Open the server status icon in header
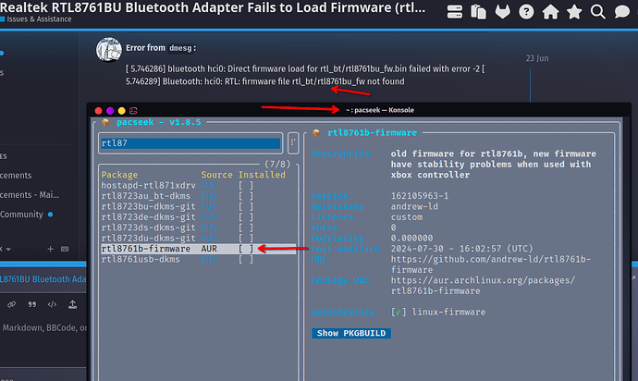The width and height of the screenshot is (638, 381). (x=455, y=12)
